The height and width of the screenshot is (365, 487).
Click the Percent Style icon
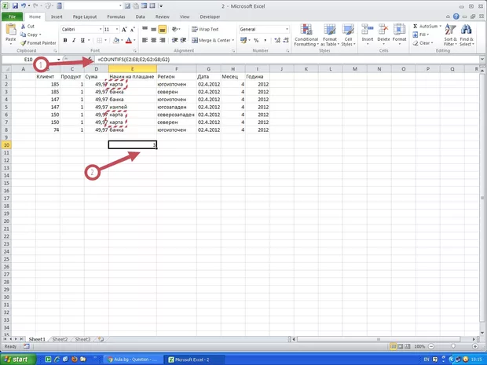[x=256, y=40]
